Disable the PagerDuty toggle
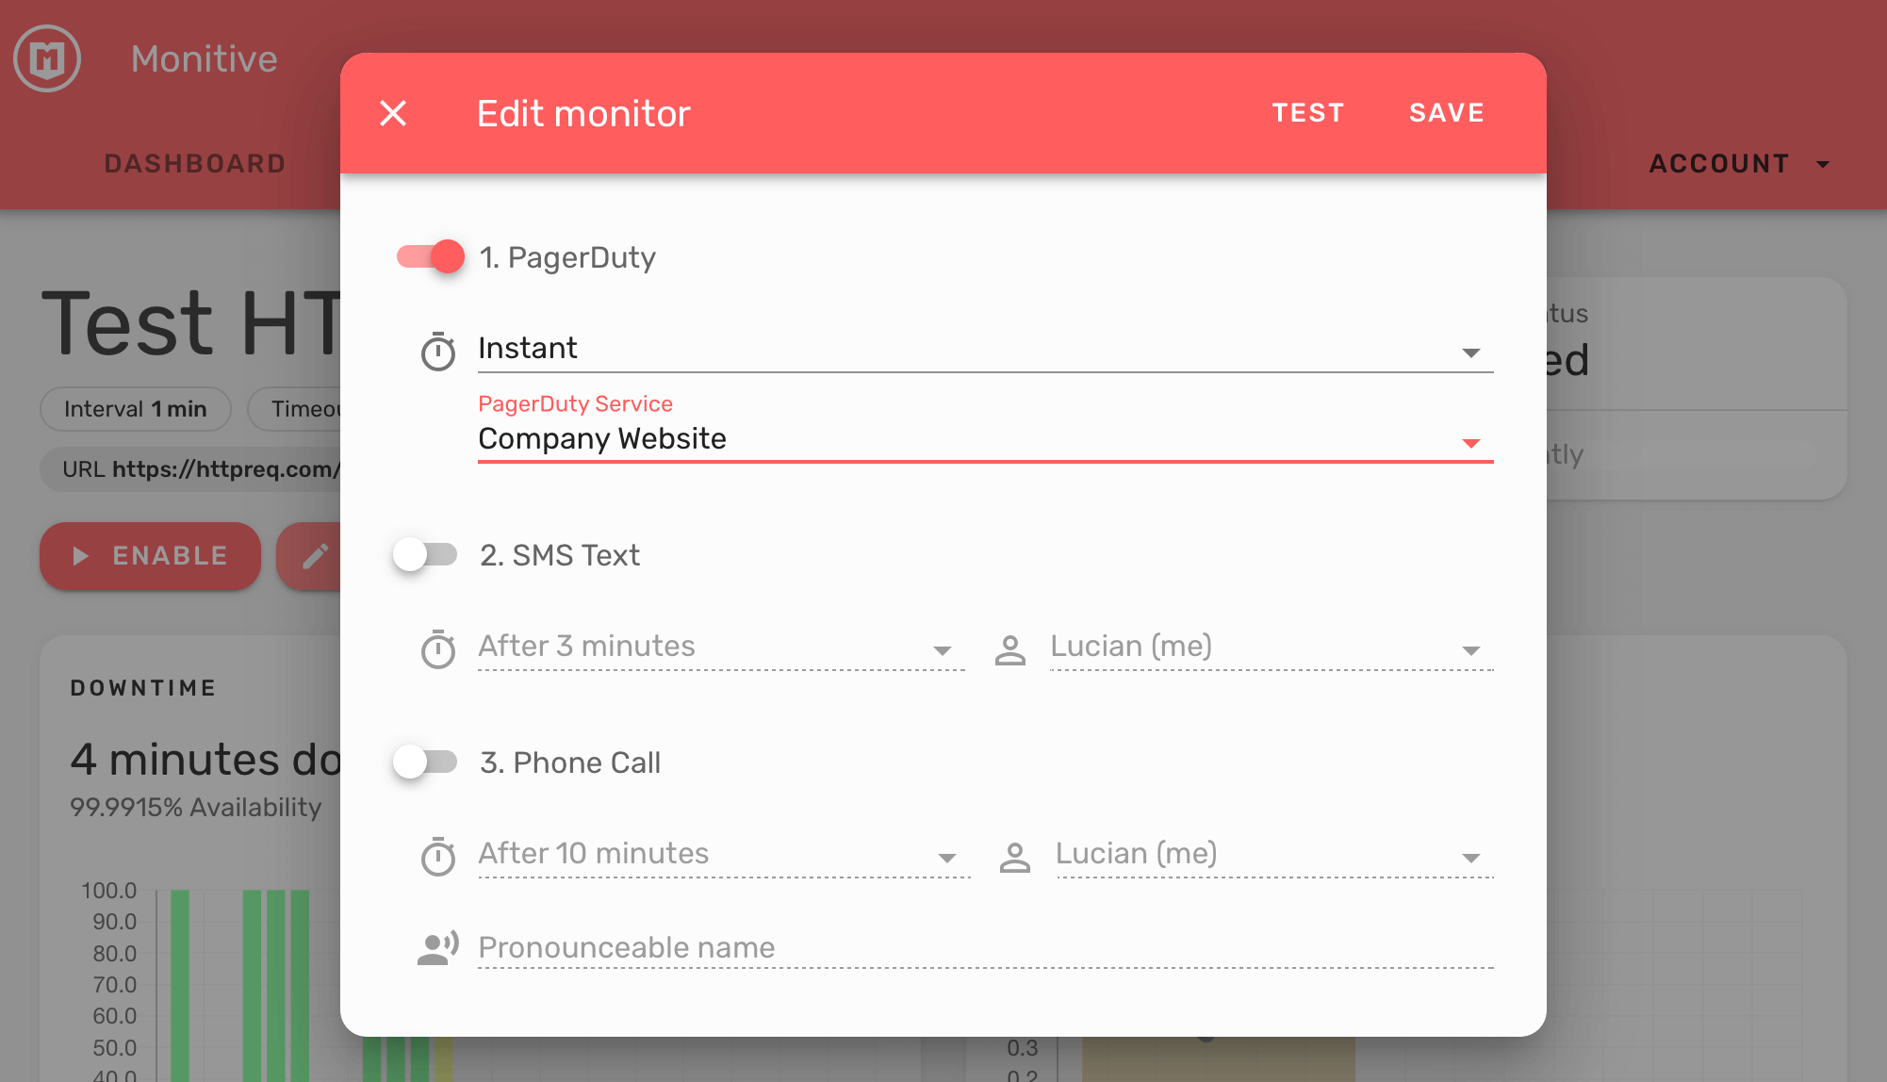Screen dimensions: 1887x1082 point(431,256)
